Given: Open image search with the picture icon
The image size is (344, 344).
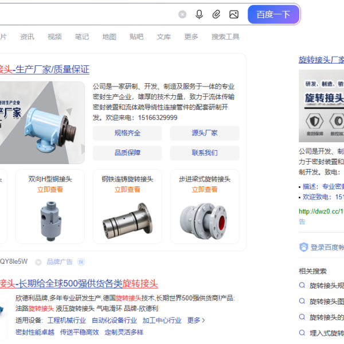Looking at the screenshot, I should [x=234, y=14].
